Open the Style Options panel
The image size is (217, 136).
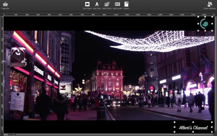click(210, 4)
